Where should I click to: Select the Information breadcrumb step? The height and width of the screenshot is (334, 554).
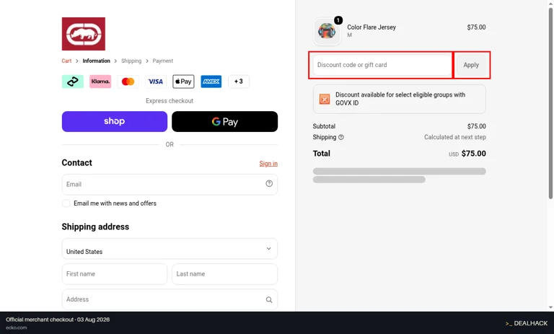click(x=96, y=61)
